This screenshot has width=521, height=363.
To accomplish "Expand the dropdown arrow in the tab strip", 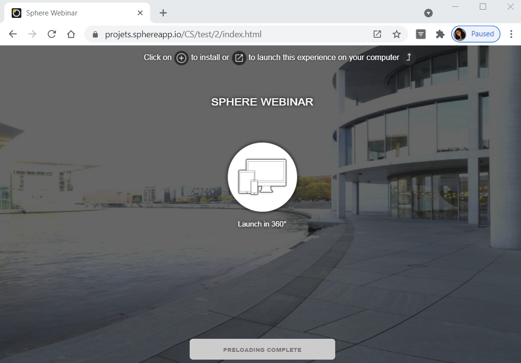I will 428,13.
